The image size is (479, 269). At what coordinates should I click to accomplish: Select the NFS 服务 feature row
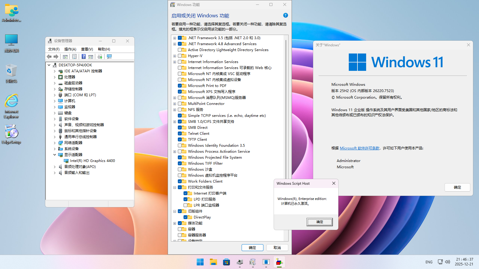pos(195,110)
